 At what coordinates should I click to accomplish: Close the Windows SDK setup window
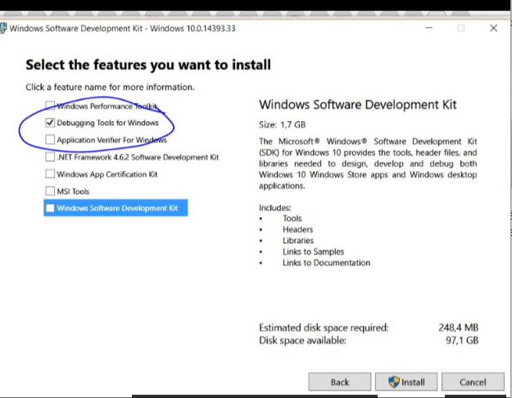pyautogui.click(x=493, y=28)
